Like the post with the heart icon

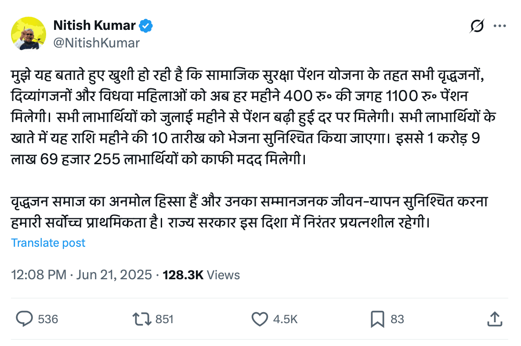[260, 319]
